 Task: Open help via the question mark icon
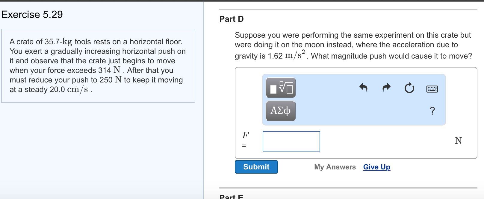point(432,111)
